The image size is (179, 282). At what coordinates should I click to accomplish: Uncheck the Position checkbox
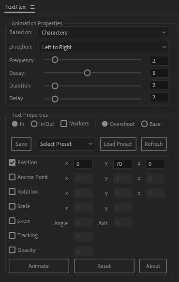[x=12, y=162]
